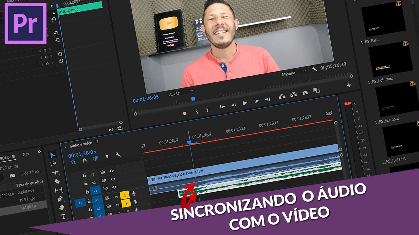419x235 pixels.
Task: Select AUDIO.mp3 clip in Source panel
Action: (80, 8)
